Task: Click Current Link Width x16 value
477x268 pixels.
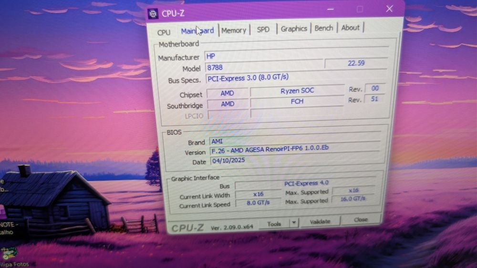Action: point(258,194)
